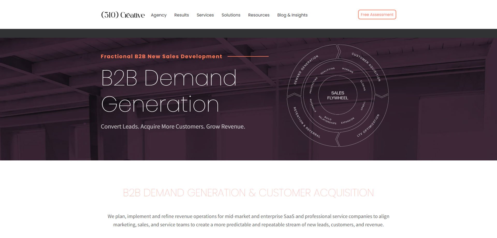
Task: Click the B2B Demand Generation & Customer Acquisition heading
Action: pos(248,193)
